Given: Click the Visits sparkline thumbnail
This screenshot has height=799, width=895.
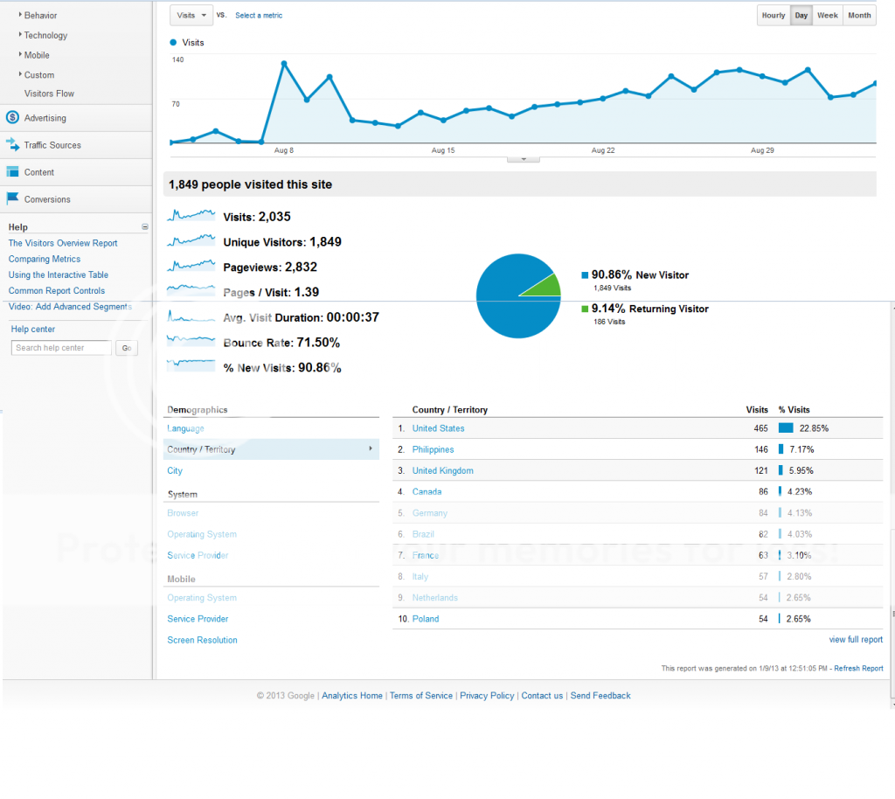Looking at the screenshot, I should (191, 215).
